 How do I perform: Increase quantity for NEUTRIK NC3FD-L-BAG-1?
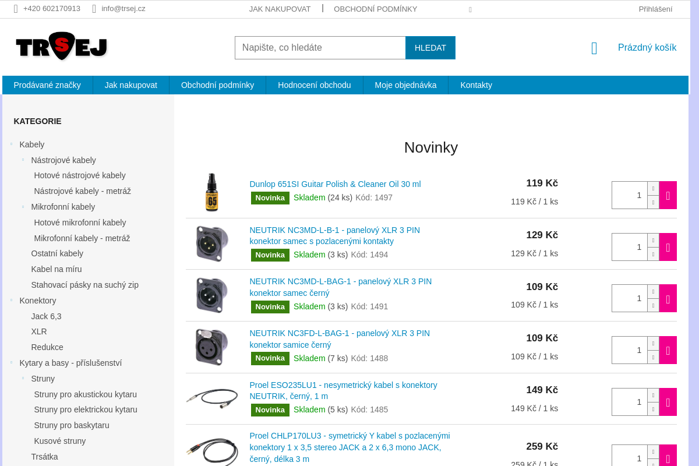click(653, 343)
